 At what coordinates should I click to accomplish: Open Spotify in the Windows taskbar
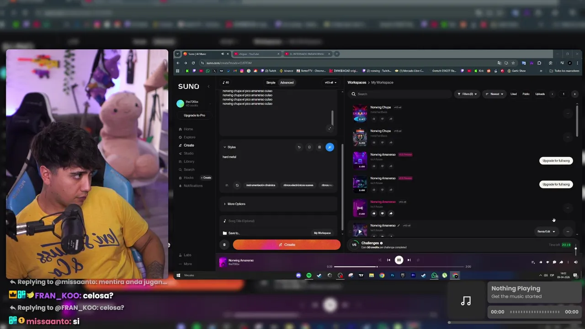point(308,276)
